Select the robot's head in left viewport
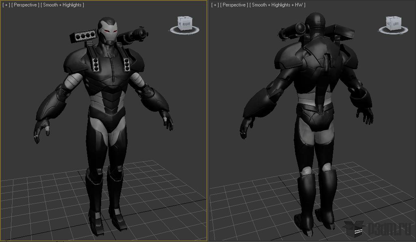Screen dimensions: 416x242 click(x=107, y=30)
